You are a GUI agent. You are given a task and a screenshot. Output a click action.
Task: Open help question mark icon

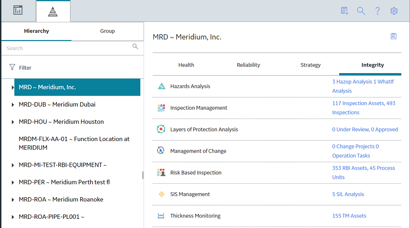tap(377, 11)
